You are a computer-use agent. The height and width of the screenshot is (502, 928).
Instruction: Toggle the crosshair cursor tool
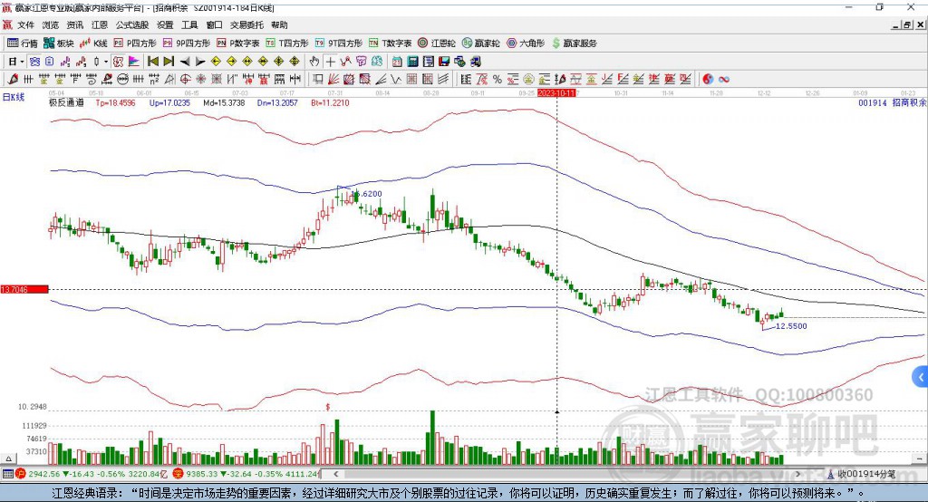pyautogui.click(x=330, y=61)
